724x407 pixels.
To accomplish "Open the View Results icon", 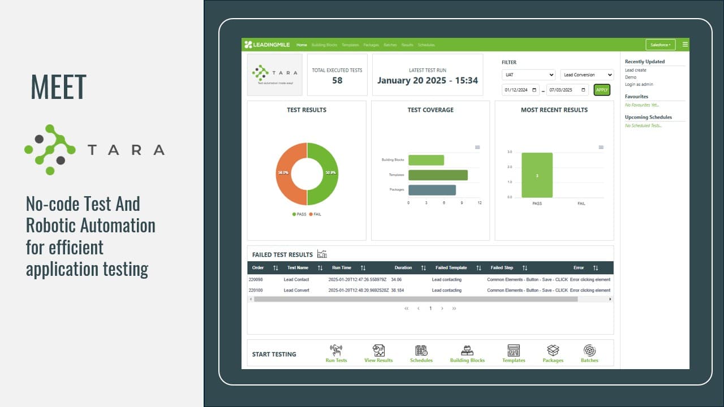I will point(378,350).
